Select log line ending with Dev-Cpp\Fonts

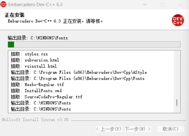[x=77, y=78]
